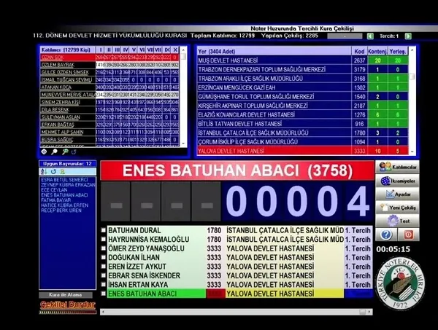This screenshot has width=438, height=330.
Task: Toggle checkbox for Eren İzzet Aykut row
Action: pyautogui.click(x=104, y=267)
